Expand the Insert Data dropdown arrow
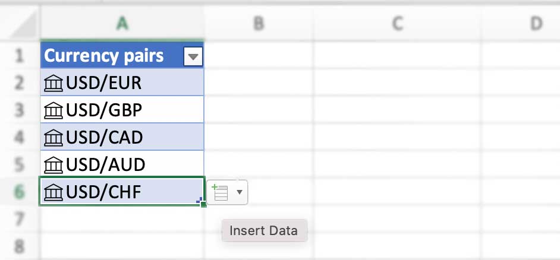 (240, 192)
